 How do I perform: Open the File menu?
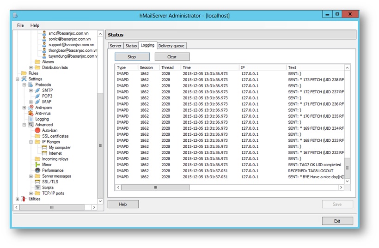pyautogui.click(x=20, y=25)
